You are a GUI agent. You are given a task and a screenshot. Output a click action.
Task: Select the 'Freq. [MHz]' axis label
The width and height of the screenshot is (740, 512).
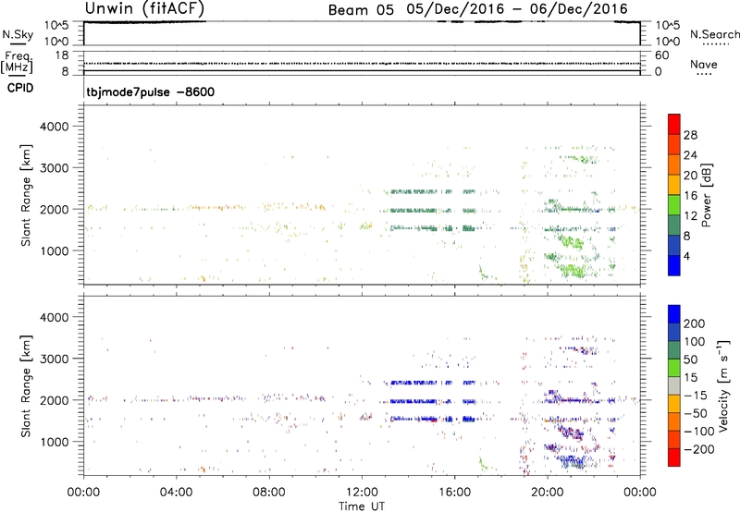(x=17, y=62)
